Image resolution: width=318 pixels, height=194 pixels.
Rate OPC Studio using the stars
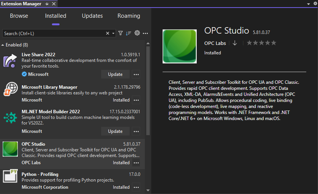tap(261, 43)
